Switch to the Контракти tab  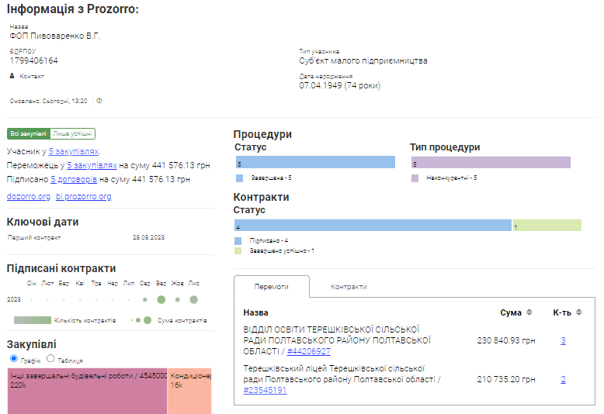(x=349, y=286)
